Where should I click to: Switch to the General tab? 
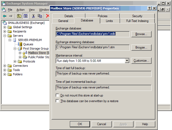click(x=63, y=21)
